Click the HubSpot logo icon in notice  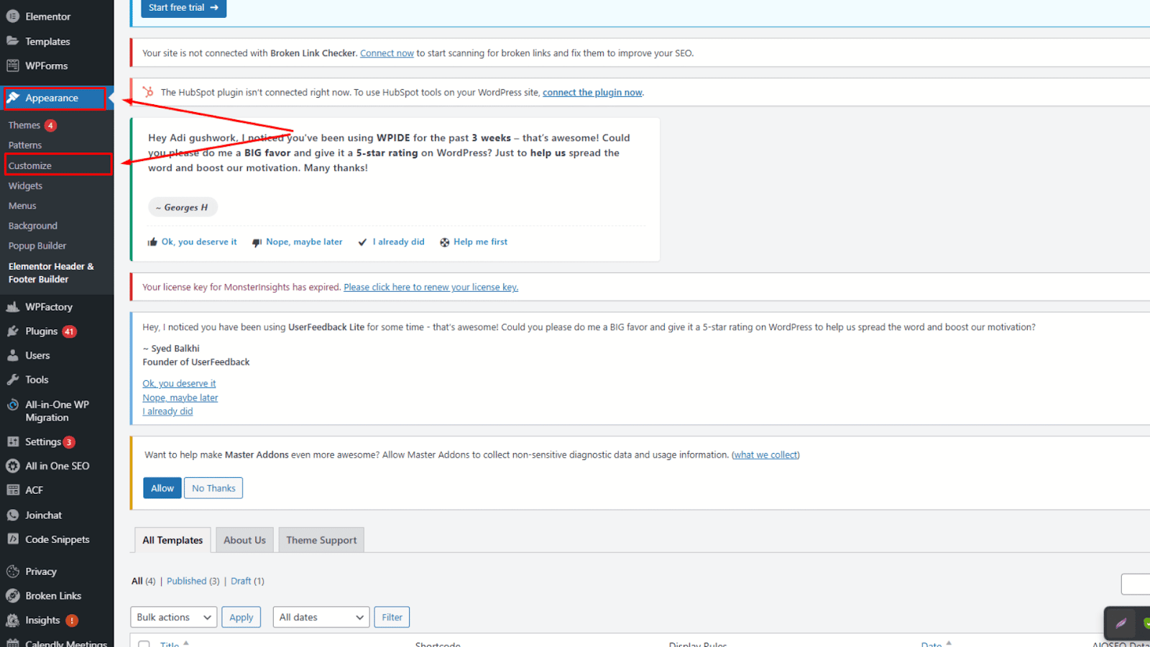click(x=148, y=92)
